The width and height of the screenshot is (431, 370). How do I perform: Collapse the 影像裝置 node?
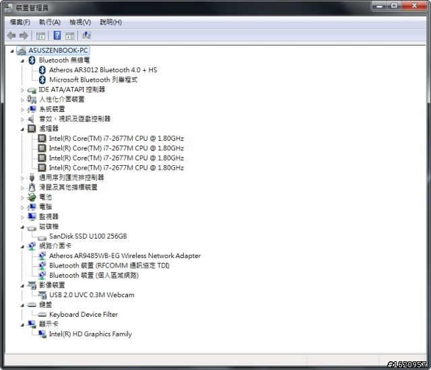pyautogui.click(x=22, y=286)
